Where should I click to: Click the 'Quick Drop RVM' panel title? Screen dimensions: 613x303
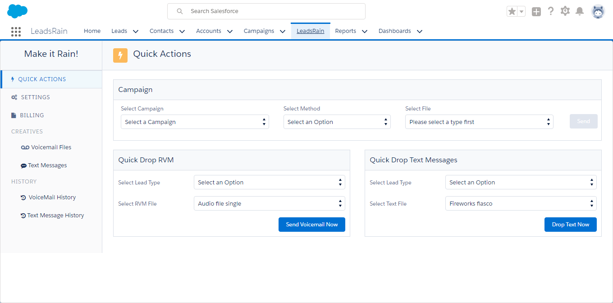146,160
